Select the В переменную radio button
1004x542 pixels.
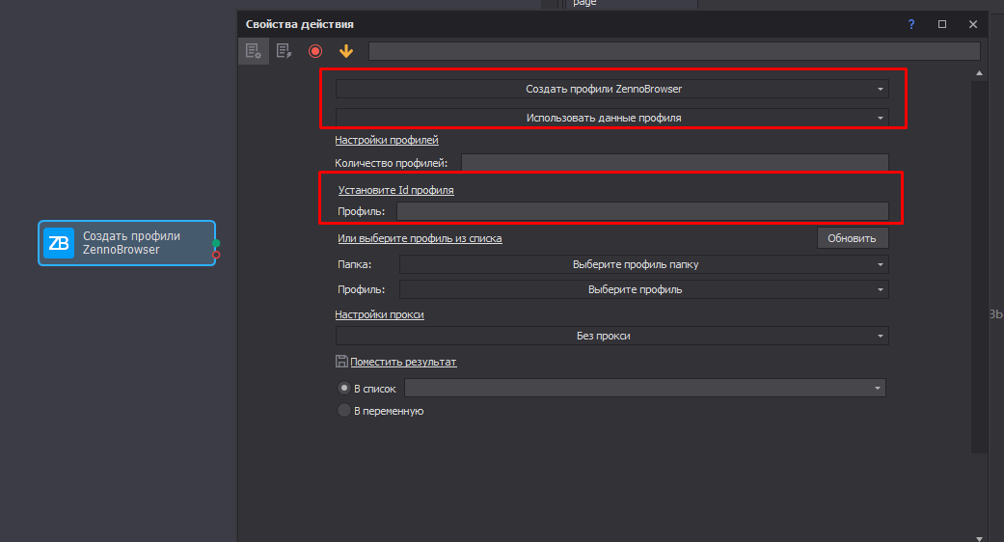(344, 410)
